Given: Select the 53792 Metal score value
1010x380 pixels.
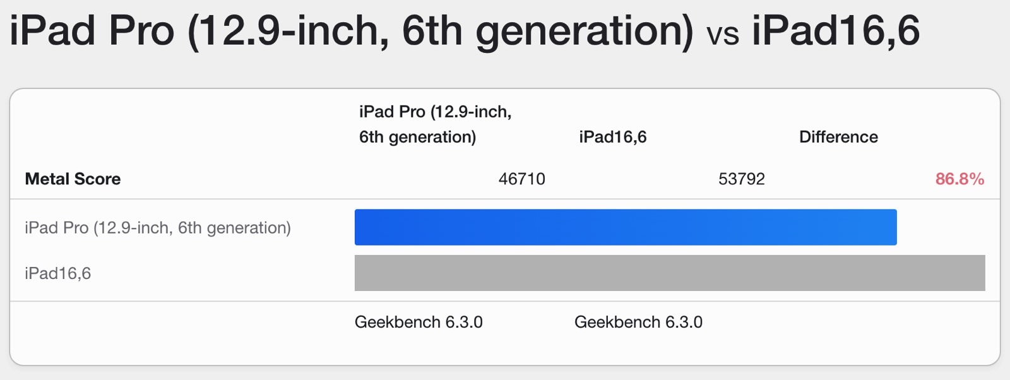Looking at the screenshot, I should tap(742, 179).
